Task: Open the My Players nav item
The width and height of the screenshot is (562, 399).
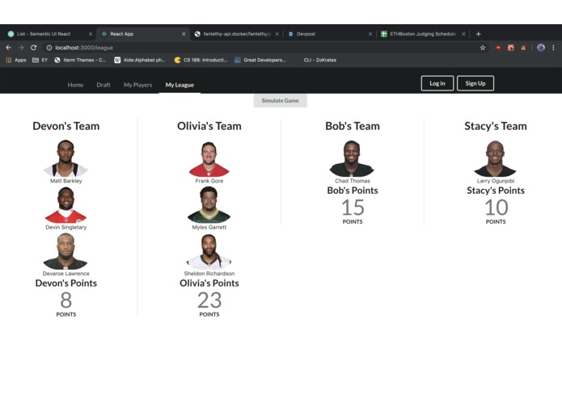Action: click(138, 85)
